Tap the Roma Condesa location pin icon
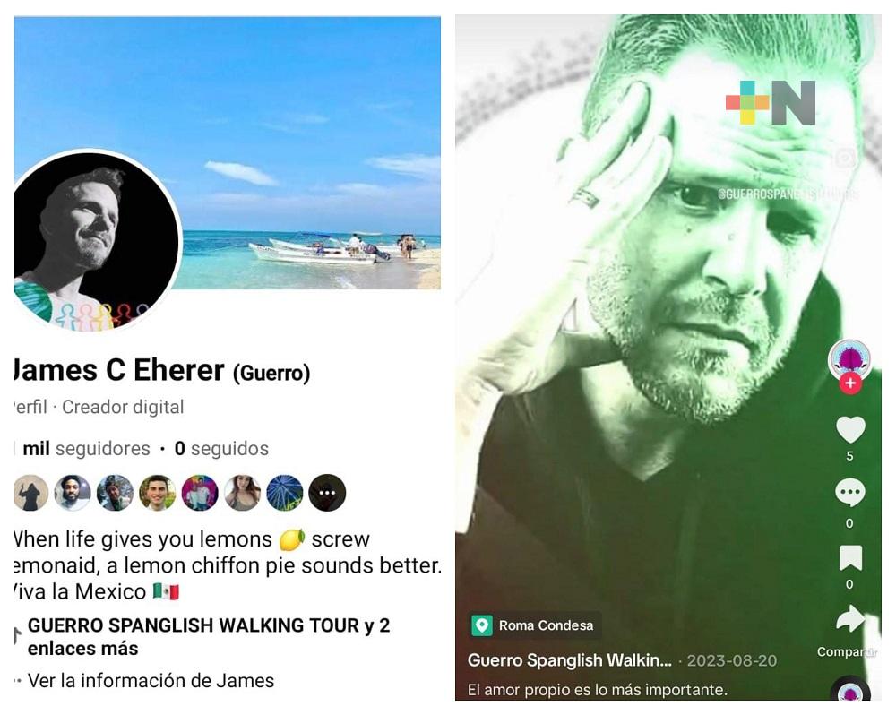Viewport: 896px width, 715px height. pos(482,625)
